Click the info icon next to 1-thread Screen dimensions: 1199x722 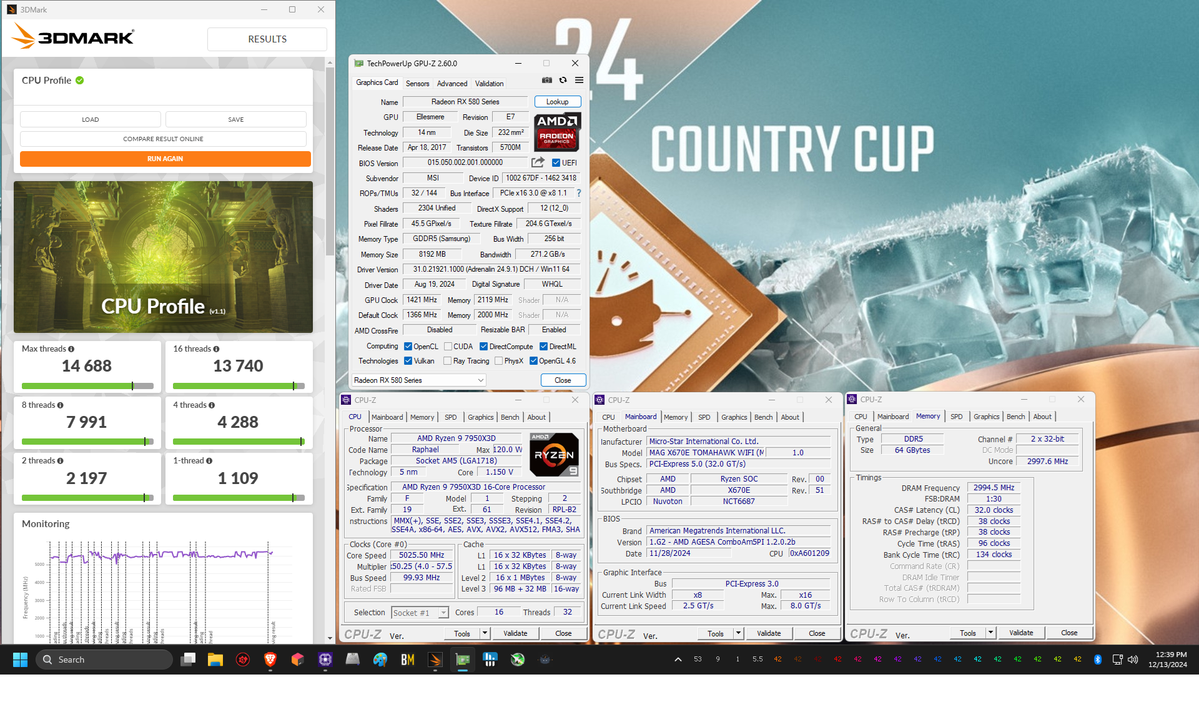[x=209, y=461]
